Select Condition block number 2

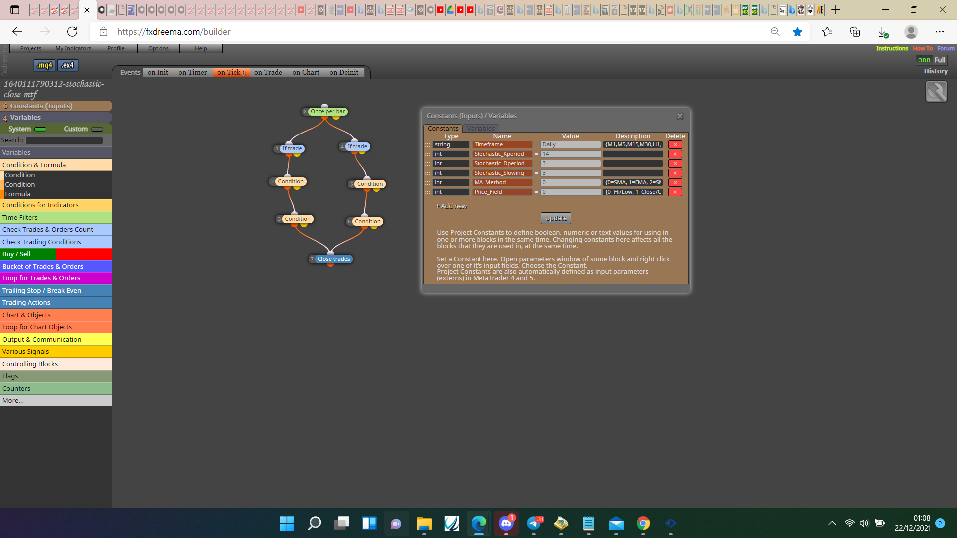[x=291, y=182]
